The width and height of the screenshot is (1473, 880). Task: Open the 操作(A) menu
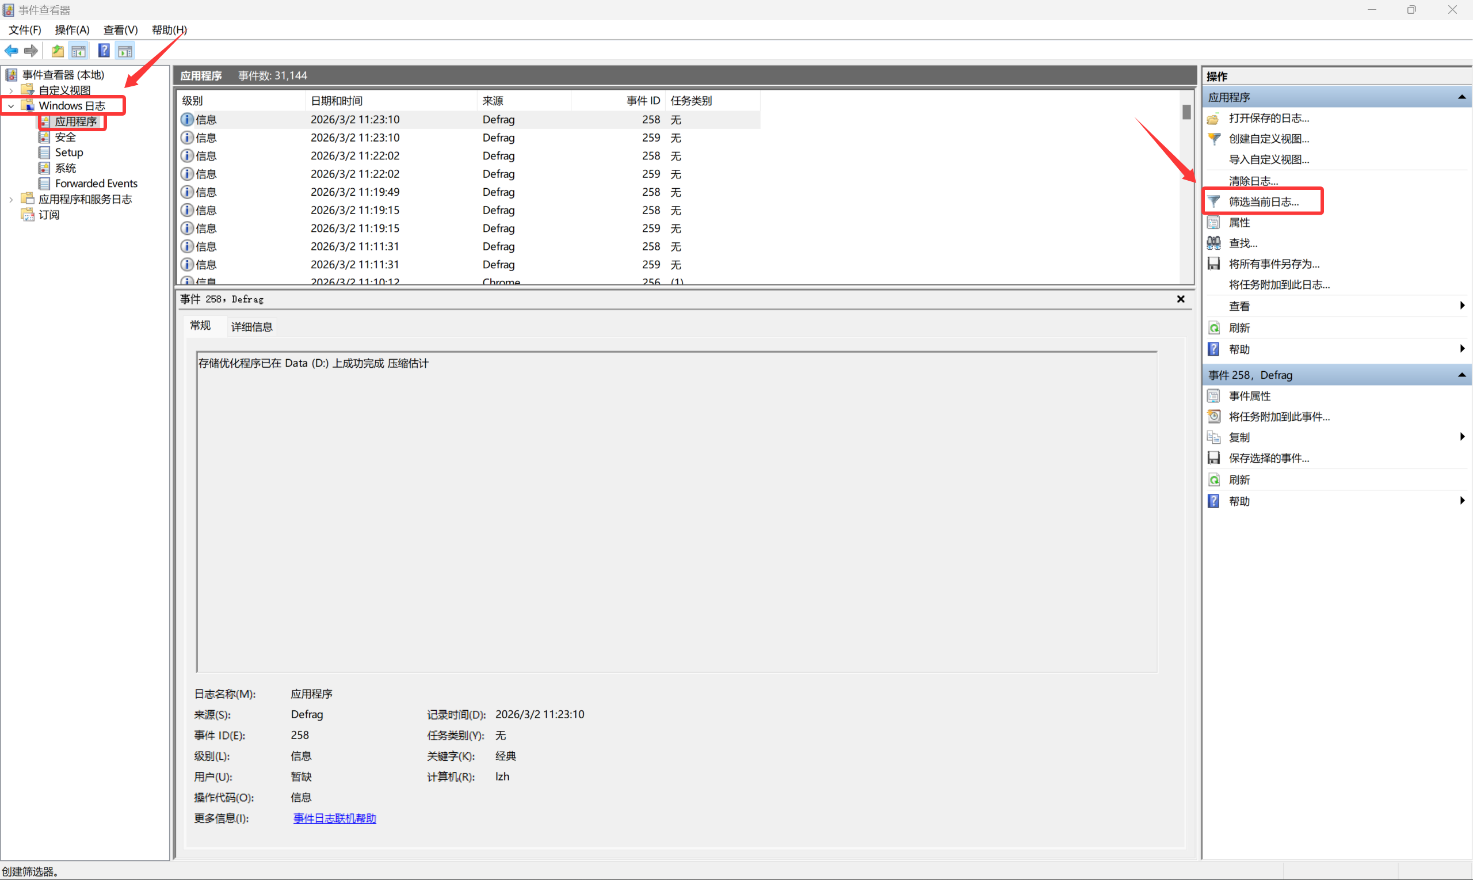click(72, 30)
